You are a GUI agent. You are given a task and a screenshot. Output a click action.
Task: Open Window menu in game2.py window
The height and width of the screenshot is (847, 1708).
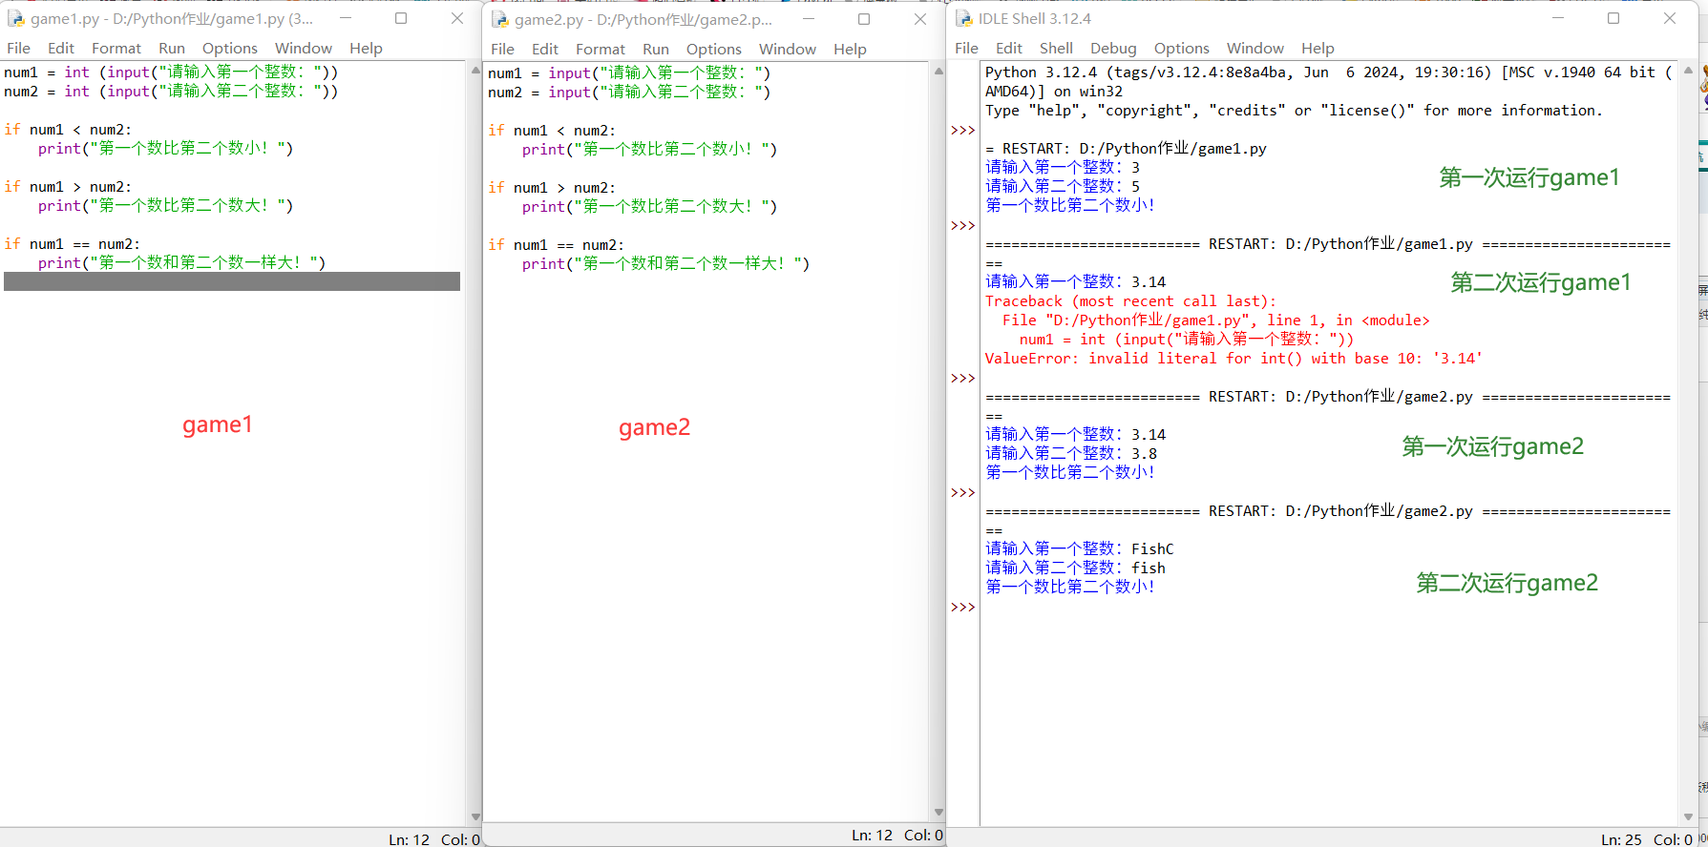pos(788,49)
